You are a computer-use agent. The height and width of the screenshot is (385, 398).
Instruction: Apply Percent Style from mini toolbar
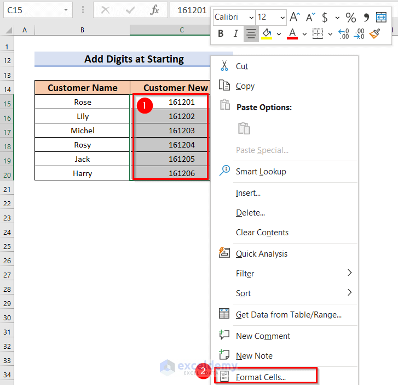coord(350,18)
